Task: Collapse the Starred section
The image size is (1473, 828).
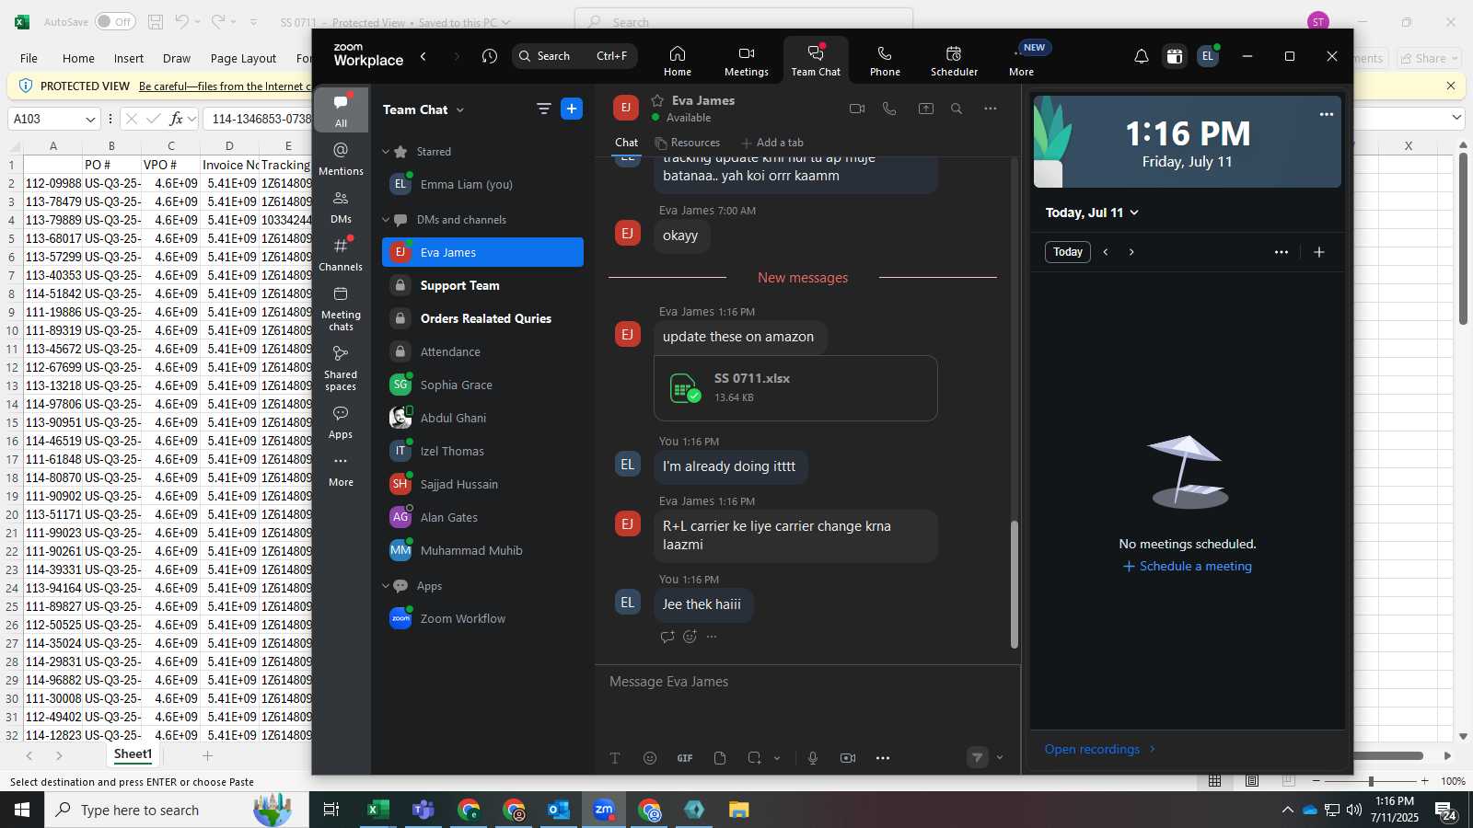Action: 386,152
